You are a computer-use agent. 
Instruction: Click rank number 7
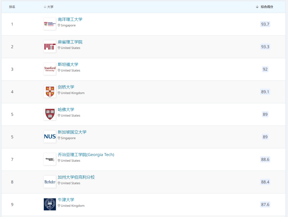(12, 159)
